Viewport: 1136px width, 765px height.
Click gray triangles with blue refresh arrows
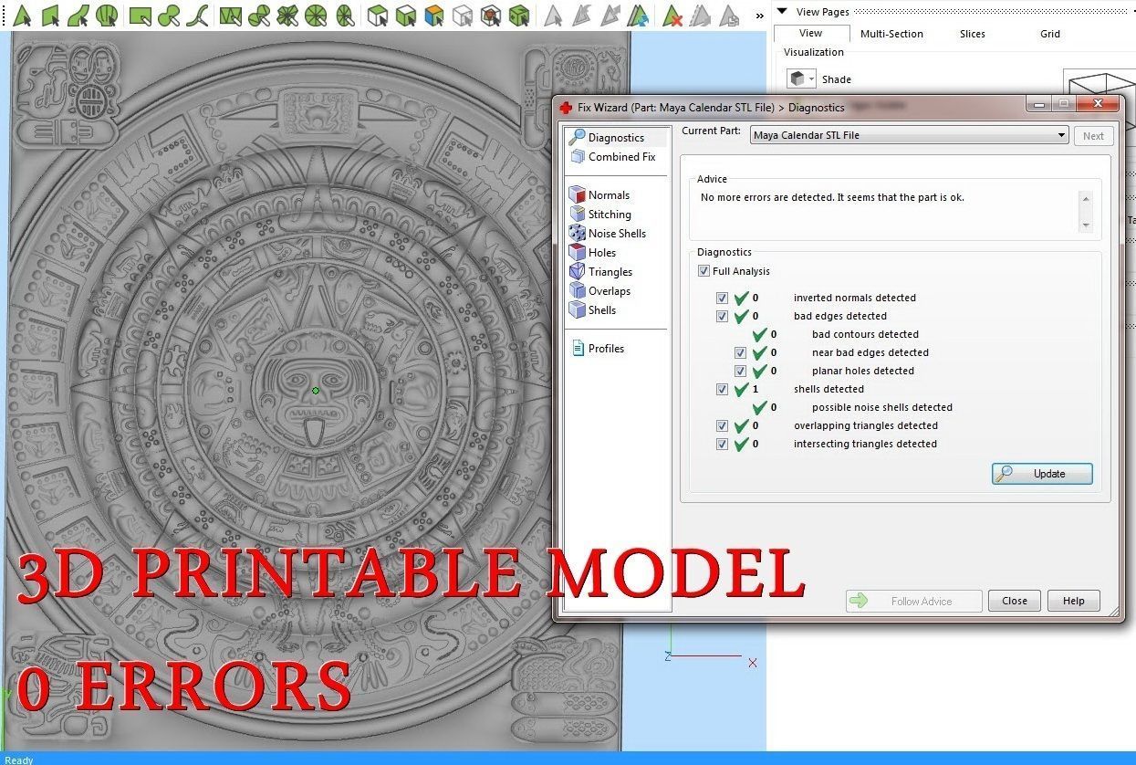pos(639,16)
